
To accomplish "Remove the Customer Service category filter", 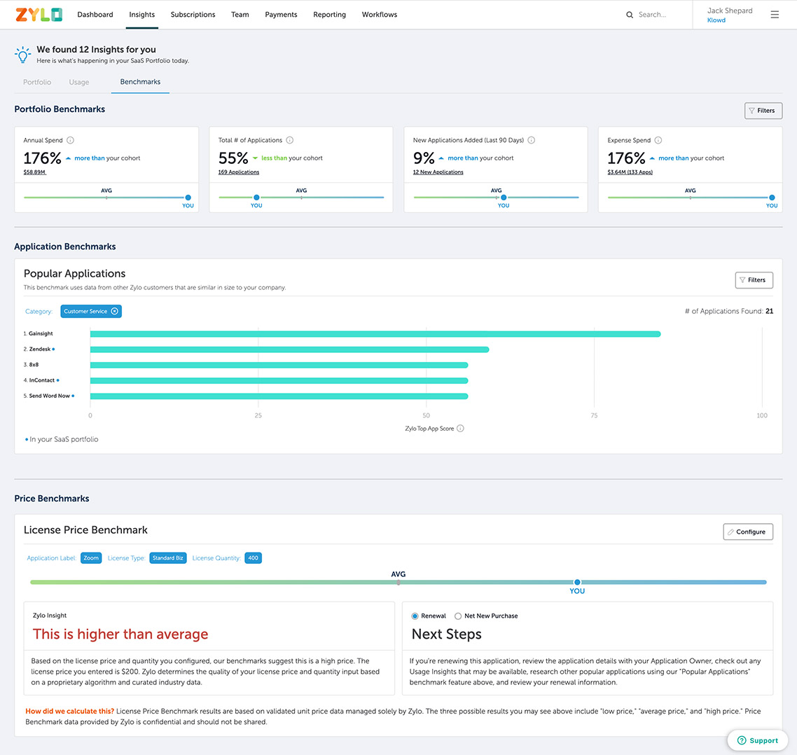I will [x=115, y=311].
